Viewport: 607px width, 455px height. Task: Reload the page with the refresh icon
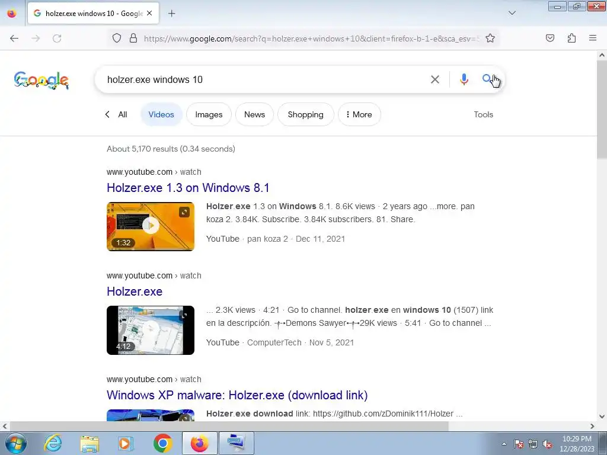coord(57,39)
